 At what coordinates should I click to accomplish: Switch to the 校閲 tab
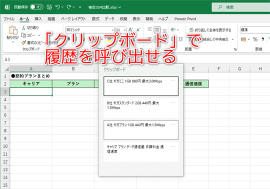(123, 19)
